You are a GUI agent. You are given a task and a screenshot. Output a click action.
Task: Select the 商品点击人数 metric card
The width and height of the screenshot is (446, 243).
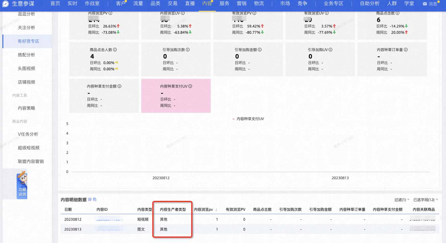(x=104, y=59)
